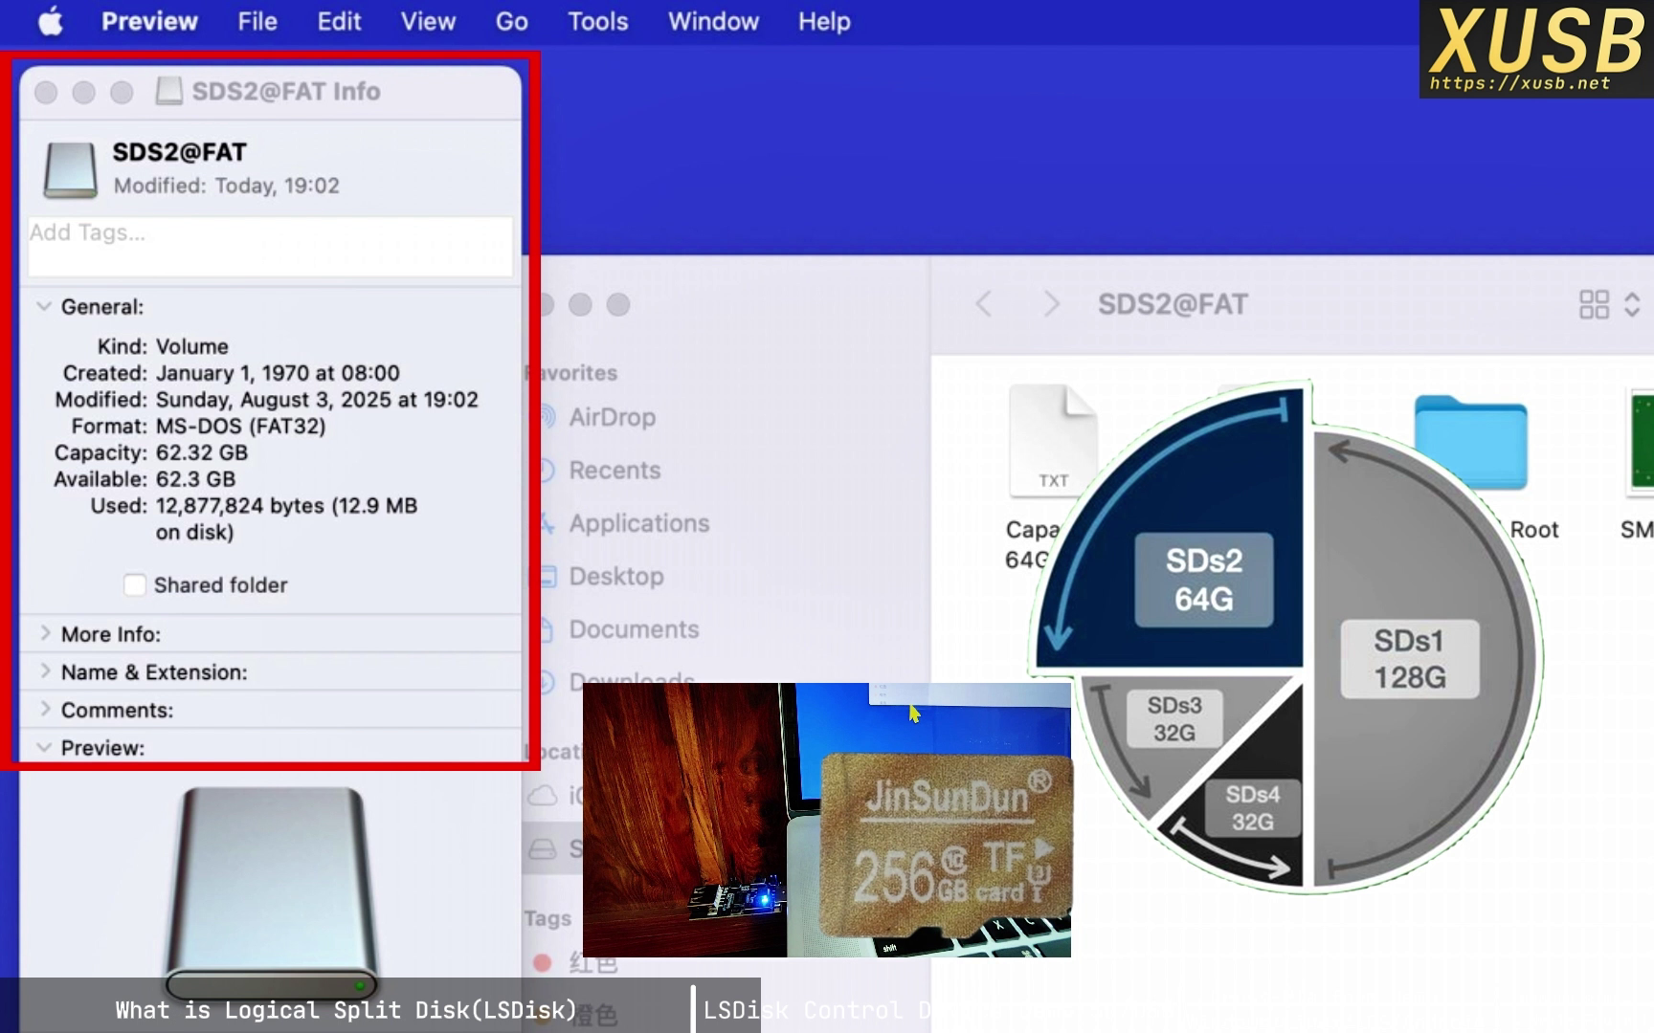Viewport: 1654px width, 1033px height.
Task: Open Downloads from the sidebar
Action: click(630, 681)
